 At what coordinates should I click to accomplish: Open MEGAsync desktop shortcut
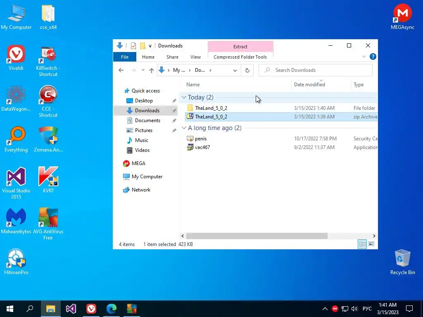pos(402,17)
